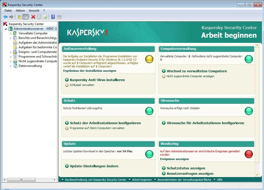The image size is (264, 190).
Task: Click the Datenverwaltung node icon
Action: [x=15, y=66]
